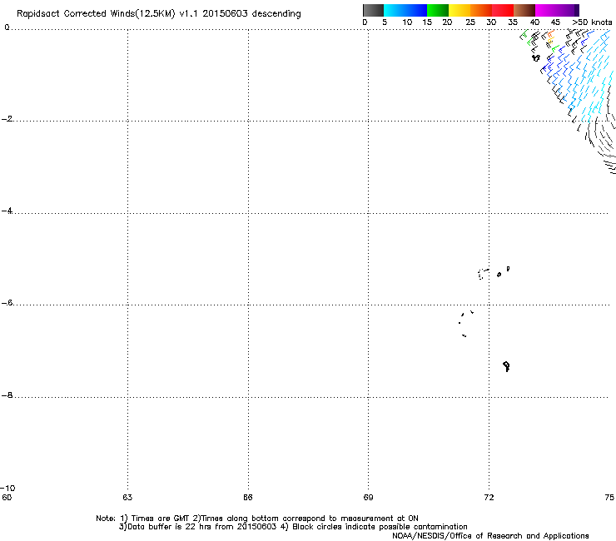
Task: Click the longitude label 72
Action: pos(489,498)
